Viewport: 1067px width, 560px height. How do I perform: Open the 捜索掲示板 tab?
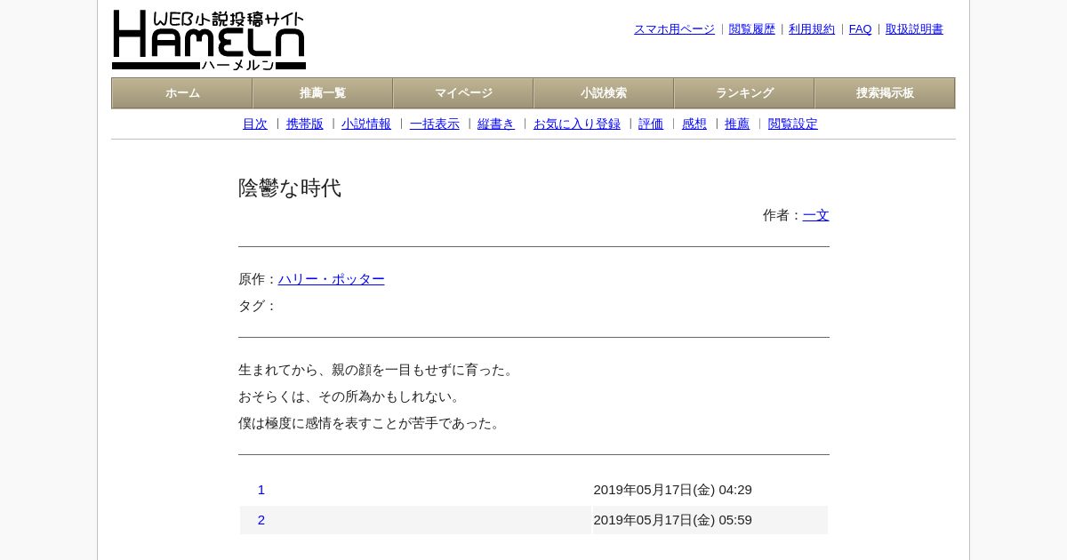885,93
